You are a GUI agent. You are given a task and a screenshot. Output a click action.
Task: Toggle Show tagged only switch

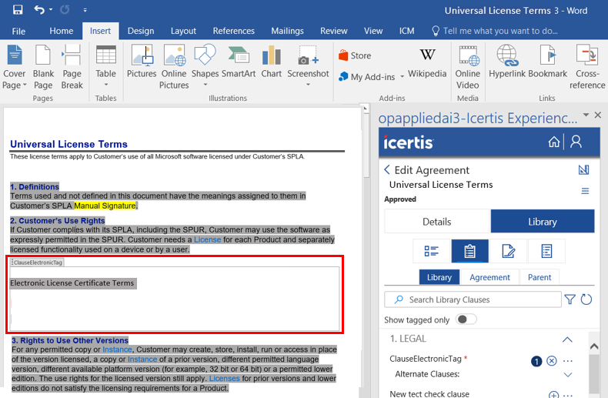coord(466,319)
